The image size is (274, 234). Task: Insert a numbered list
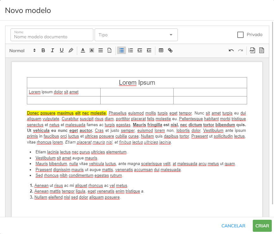coord(131,50)
